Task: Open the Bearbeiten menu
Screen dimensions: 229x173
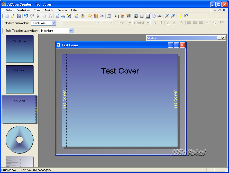Action: 23,10
